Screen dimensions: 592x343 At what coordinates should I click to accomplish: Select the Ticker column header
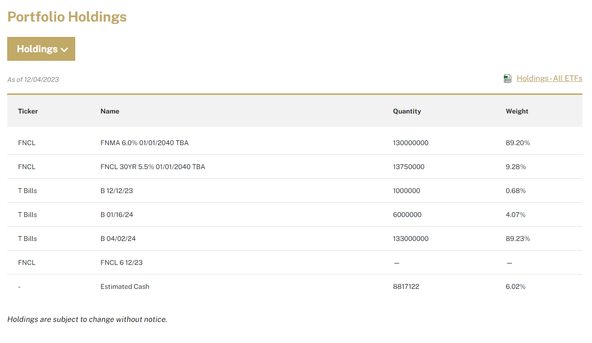click(28, 111)
